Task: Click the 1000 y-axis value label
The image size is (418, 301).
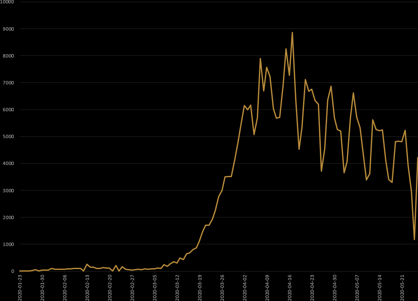Action: [8, 244]
